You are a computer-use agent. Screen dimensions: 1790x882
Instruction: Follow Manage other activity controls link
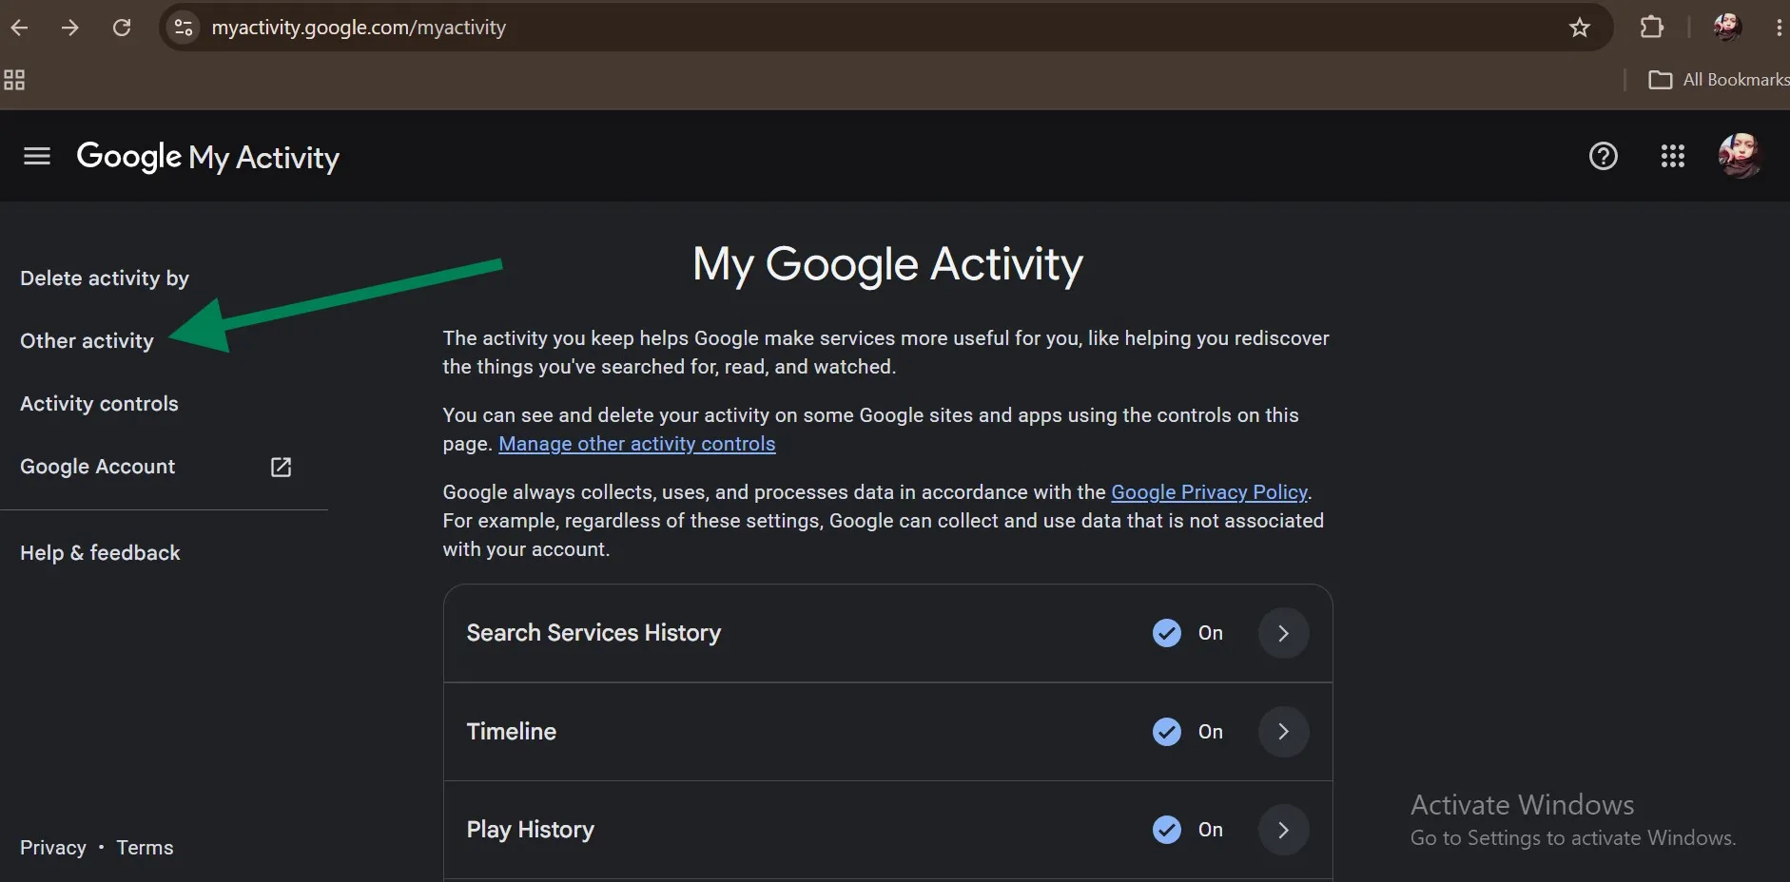637,444
